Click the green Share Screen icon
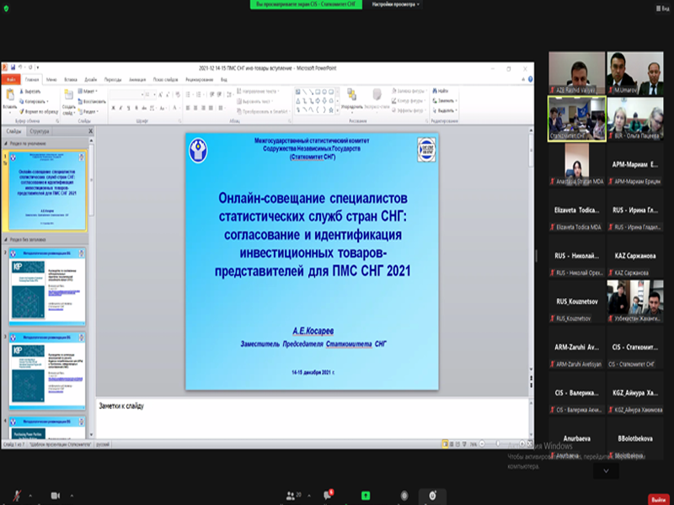The image size is (674, 505). (x=366, y=495)
